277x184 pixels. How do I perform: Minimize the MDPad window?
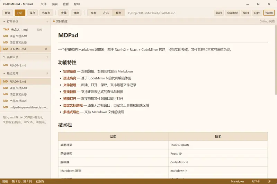(248, 4)
